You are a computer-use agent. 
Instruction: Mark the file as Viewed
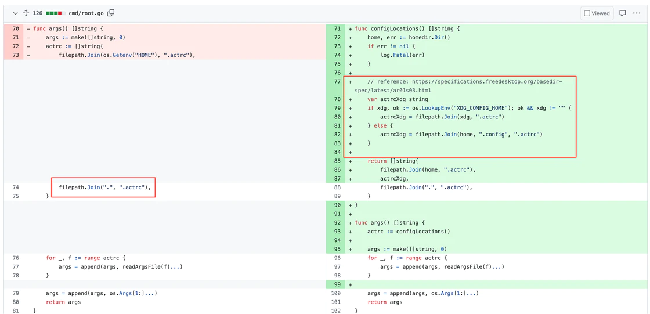coord(597,13)
